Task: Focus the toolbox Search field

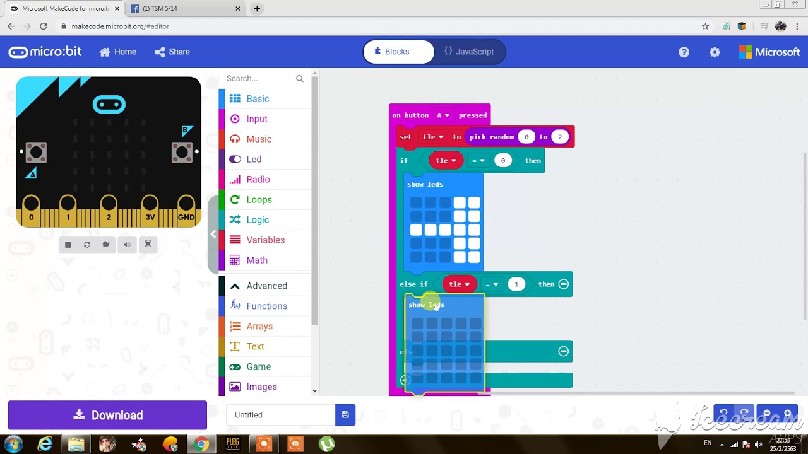Action: pos(259,78)
